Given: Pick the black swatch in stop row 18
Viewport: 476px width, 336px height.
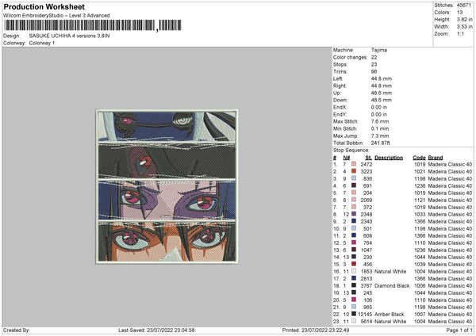Looking at the screenshot, I should [354, 285].
